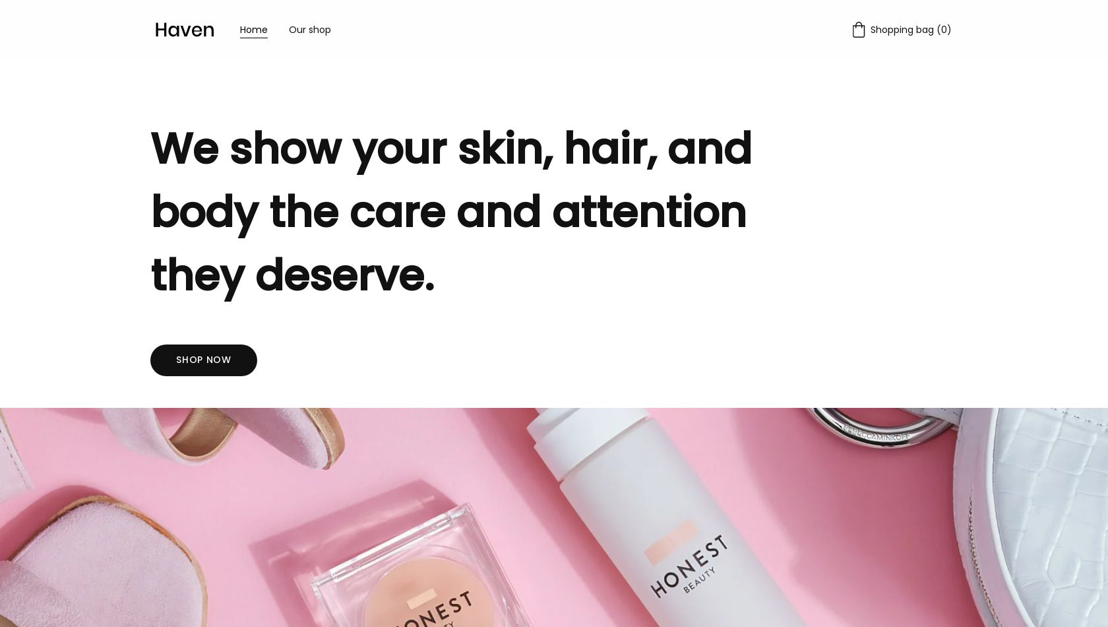This screenshot has width=1108, height=627.
Task: Click the peach label rectangle on the bottle
Action: point(671,543)
